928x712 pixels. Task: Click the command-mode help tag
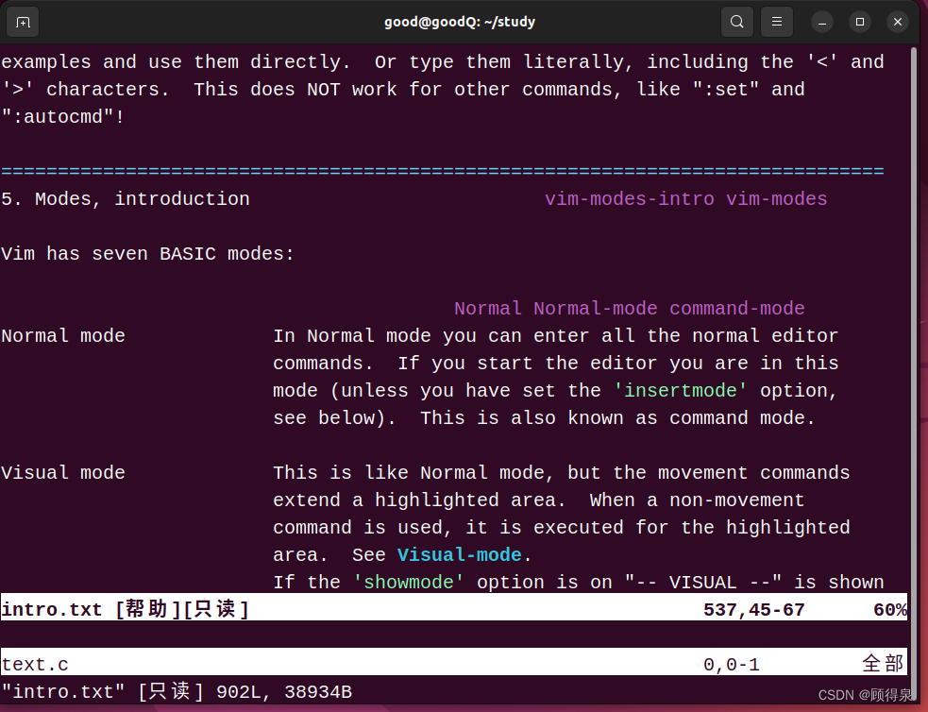tap(736, 308)
